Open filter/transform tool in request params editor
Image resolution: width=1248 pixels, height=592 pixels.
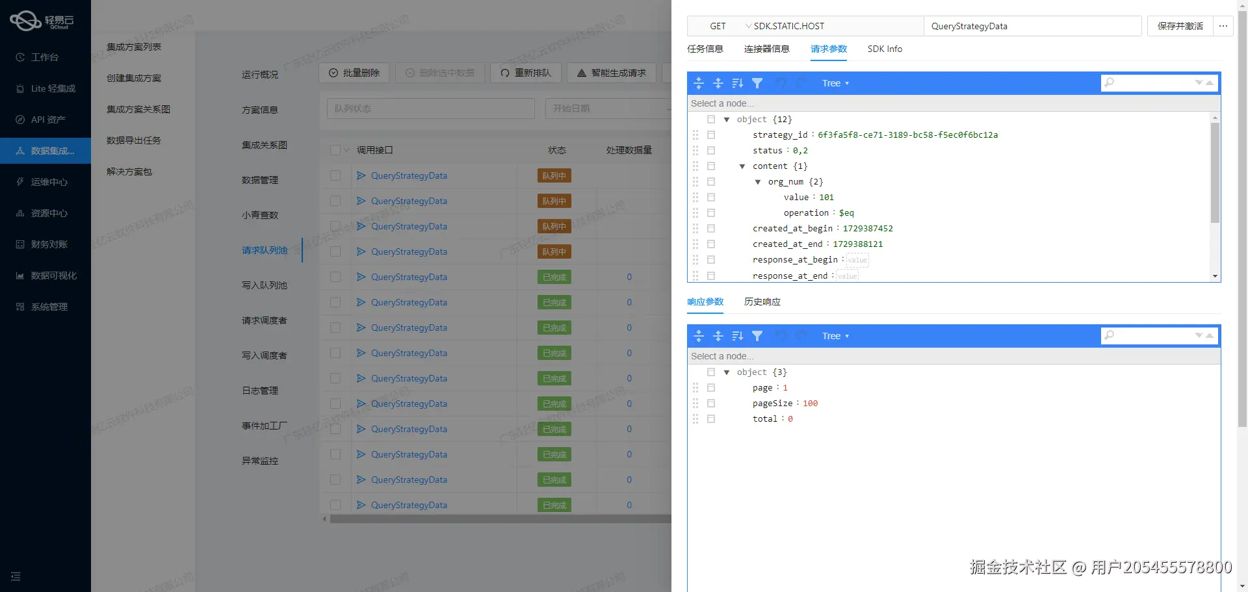[x=757, y=83]
